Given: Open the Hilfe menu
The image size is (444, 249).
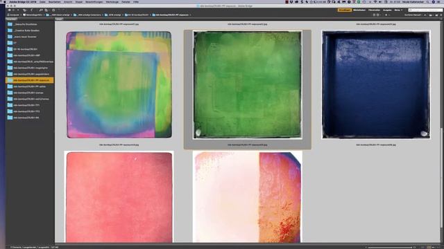Looking at the screenshot, I should [x=136, y=1].
